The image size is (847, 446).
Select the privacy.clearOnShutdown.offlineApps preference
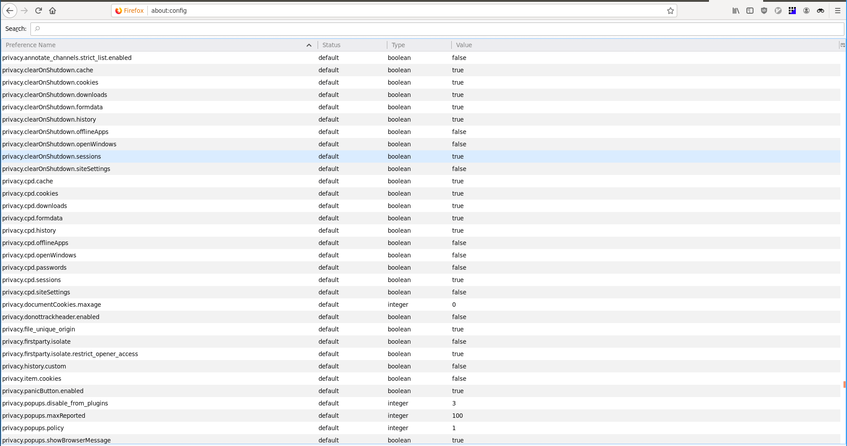pyautogui.click(x=421, y=132)
